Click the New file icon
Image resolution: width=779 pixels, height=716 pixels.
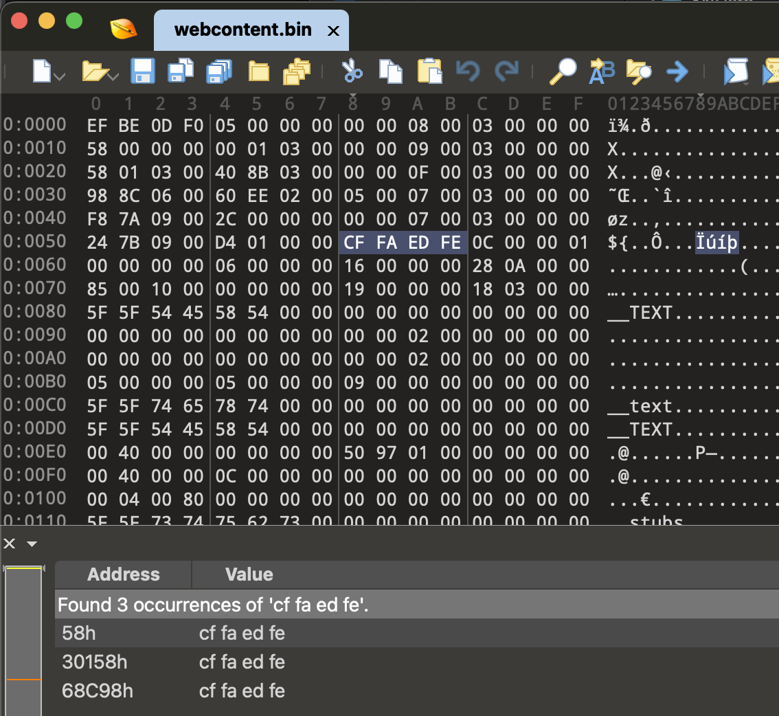coord(42,71)
